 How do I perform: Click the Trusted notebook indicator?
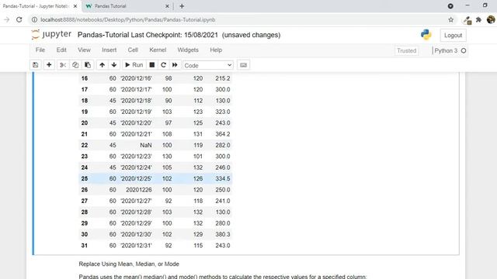(407, 50)
